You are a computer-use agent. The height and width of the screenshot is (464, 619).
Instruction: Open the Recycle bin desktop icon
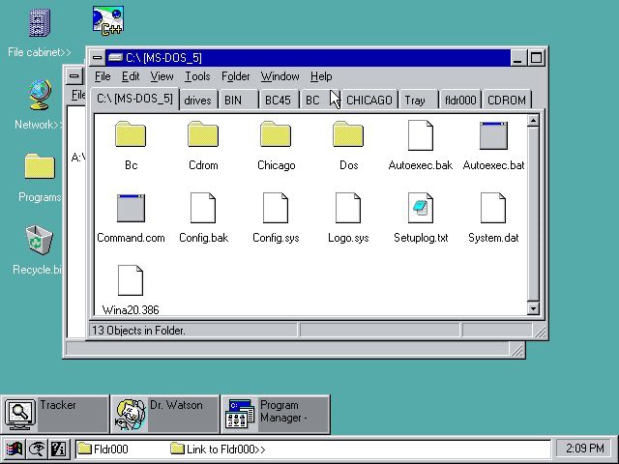click(x=39, y=239)
